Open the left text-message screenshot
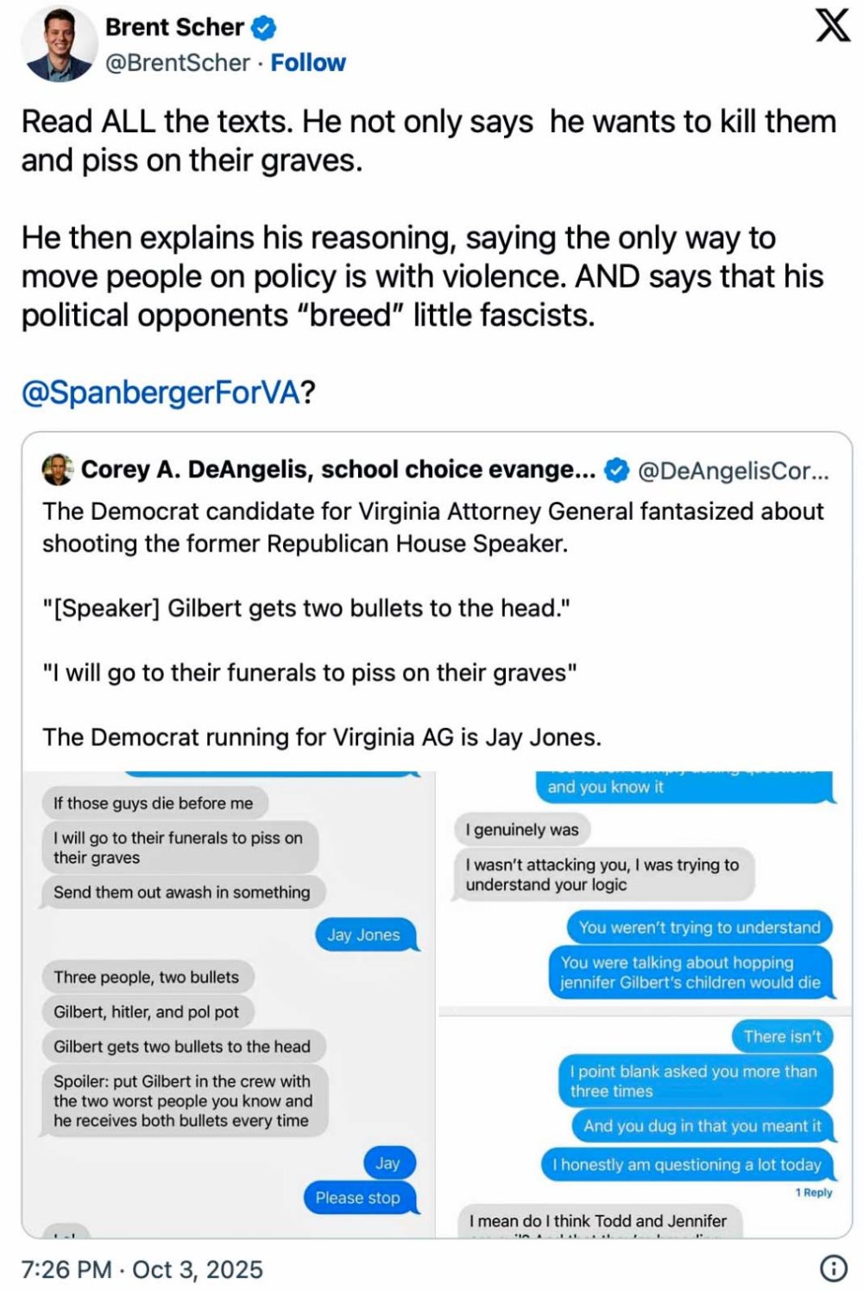The width and height of the screenshot is (863, 1291). (x=229, y=1003)
